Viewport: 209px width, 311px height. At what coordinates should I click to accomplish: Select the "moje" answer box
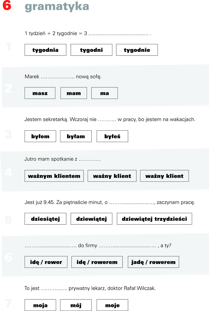pyautogui.click(x=112, y=305)
